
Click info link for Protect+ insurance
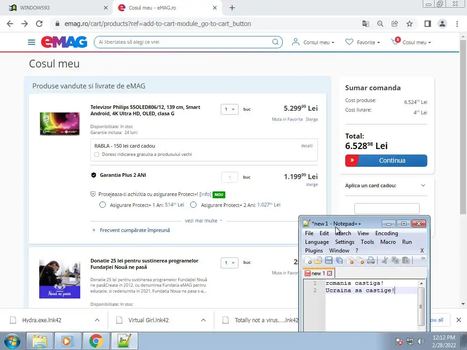(205, 194)
